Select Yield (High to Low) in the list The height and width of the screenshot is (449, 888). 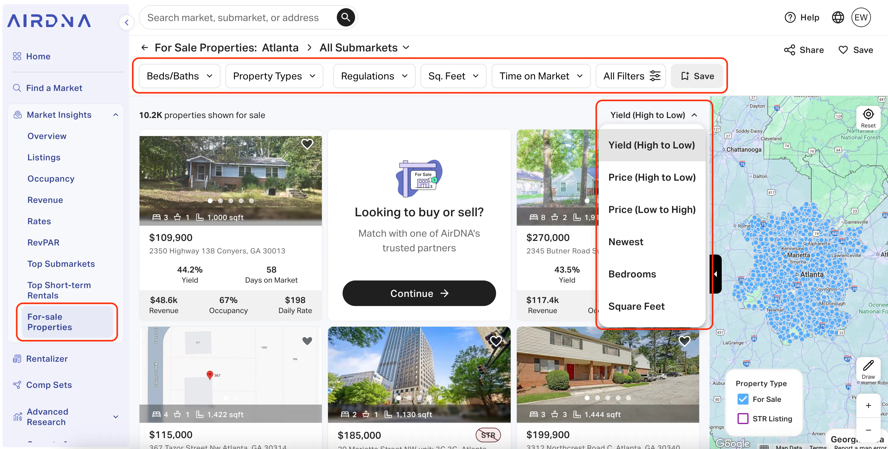click(x=652, y=145)
